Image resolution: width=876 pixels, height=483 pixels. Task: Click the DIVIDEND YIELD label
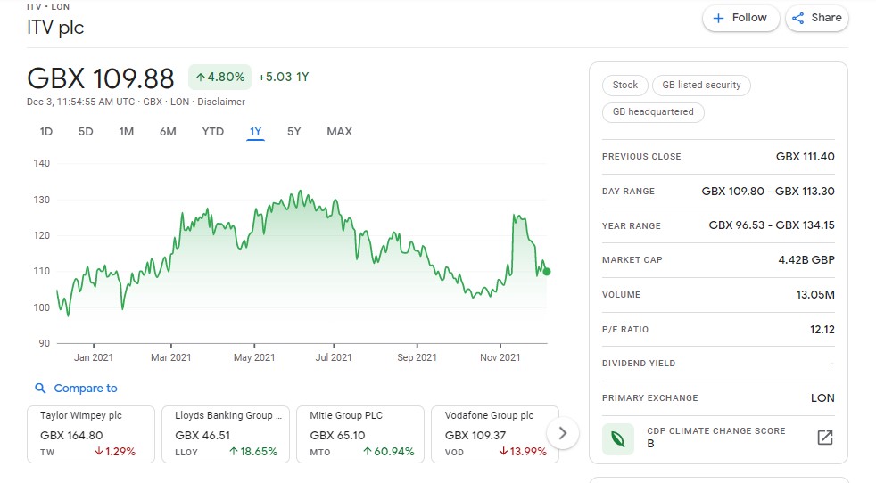(x=639, y=364)
